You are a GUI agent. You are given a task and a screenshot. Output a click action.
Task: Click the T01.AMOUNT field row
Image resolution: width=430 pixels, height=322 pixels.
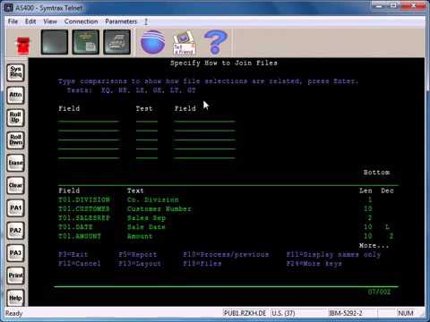[226, 236]
